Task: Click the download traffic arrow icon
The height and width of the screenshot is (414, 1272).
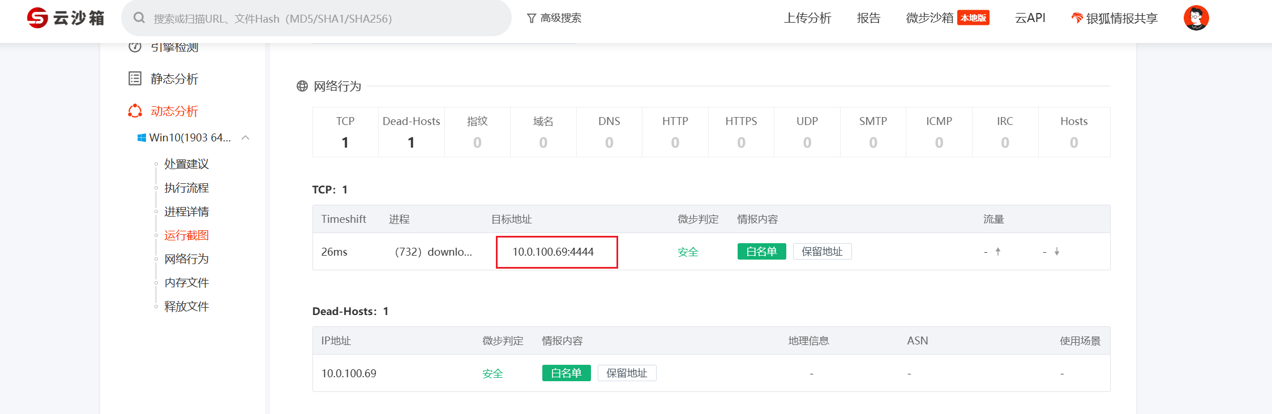Action: (x=1057, y=252)
